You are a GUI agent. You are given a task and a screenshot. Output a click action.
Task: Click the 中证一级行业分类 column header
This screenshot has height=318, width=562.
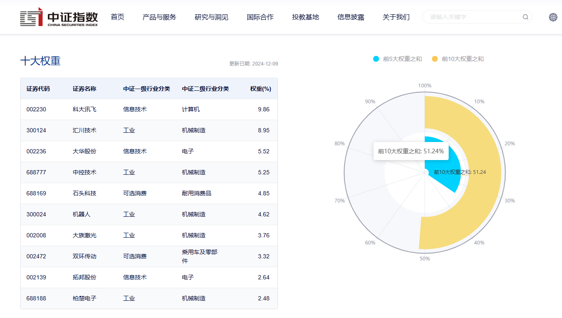(146, 89)
